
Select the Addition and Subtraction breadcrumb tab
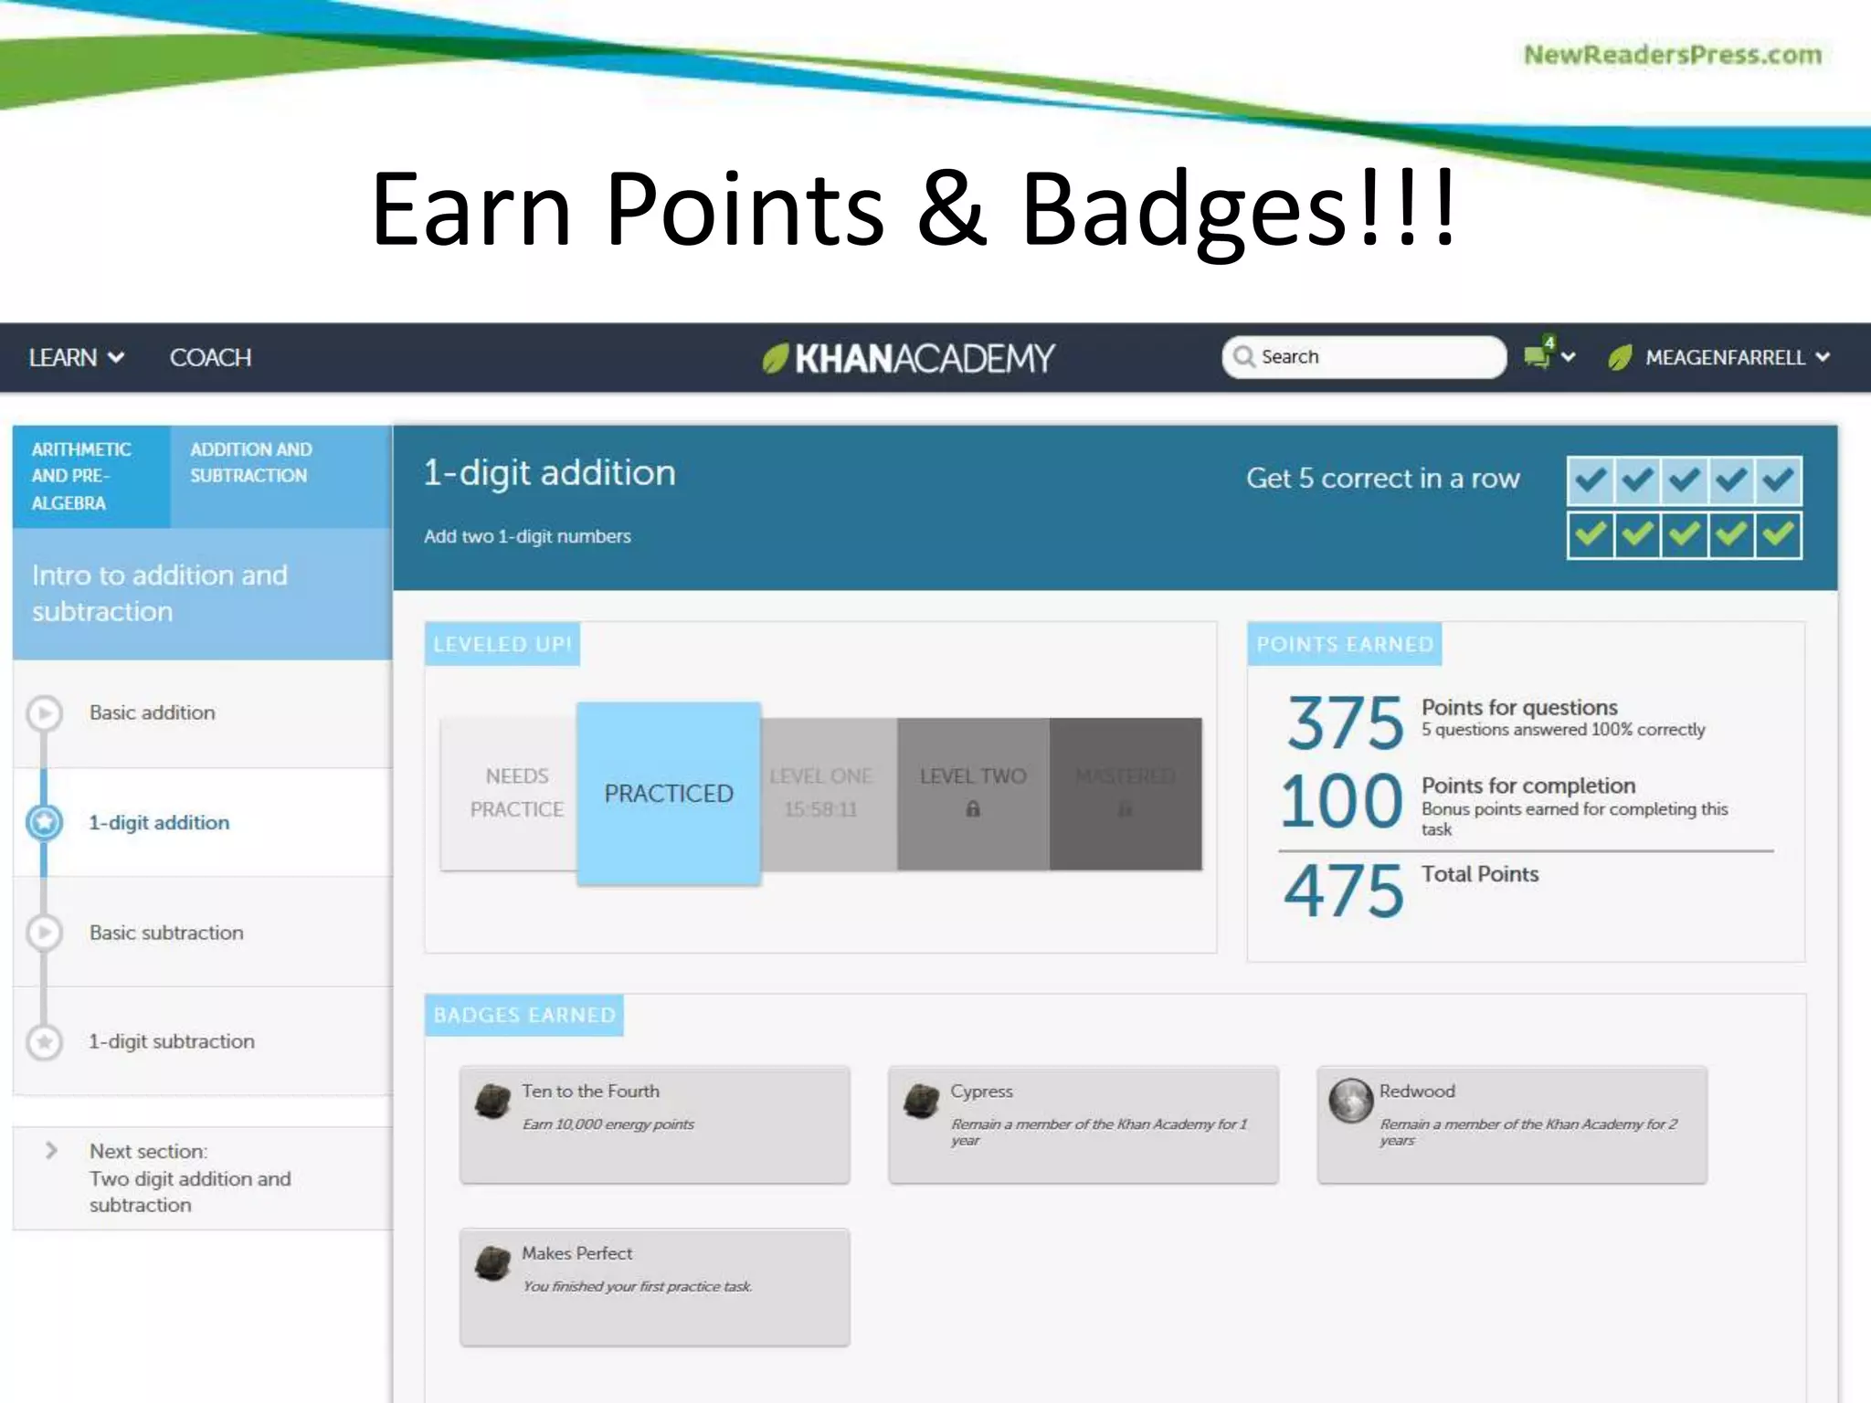point(280,476)
